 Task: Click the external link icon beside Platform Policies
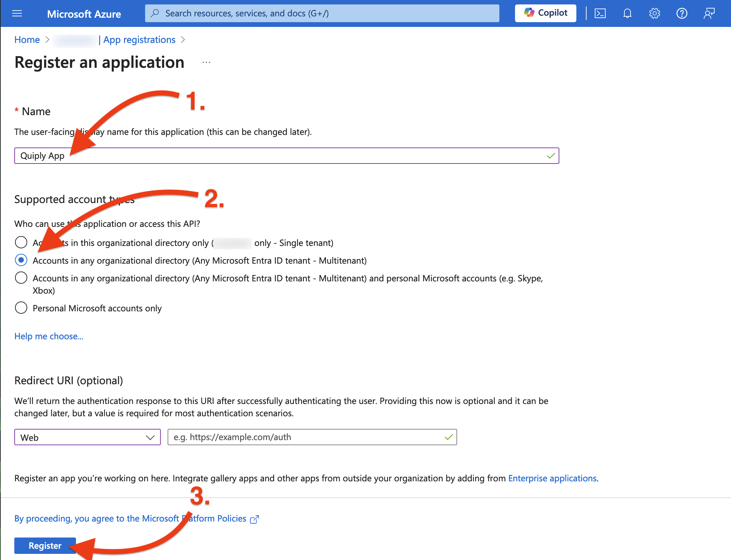(254, 519)
